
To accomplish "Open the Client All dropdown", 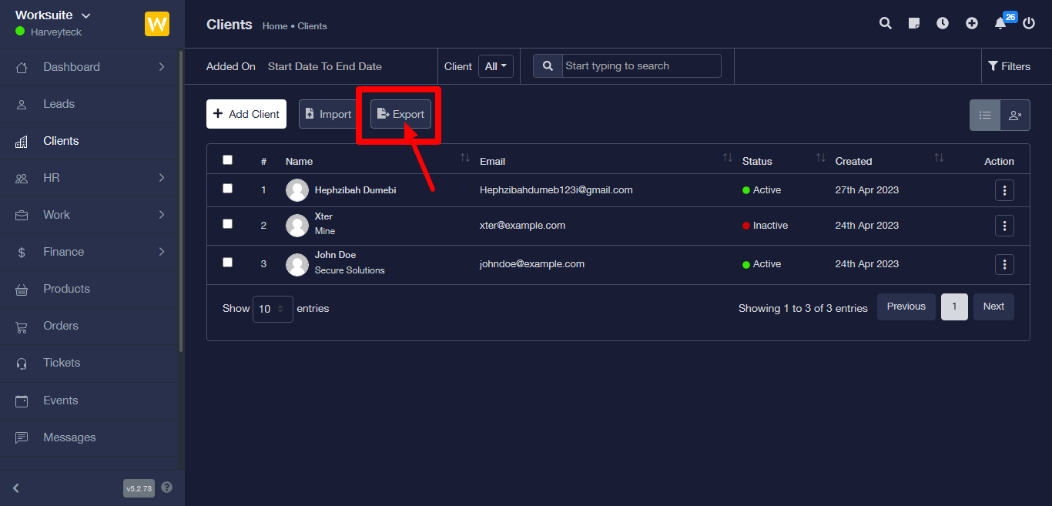I will pyautogui.click(x=495, y=66).
